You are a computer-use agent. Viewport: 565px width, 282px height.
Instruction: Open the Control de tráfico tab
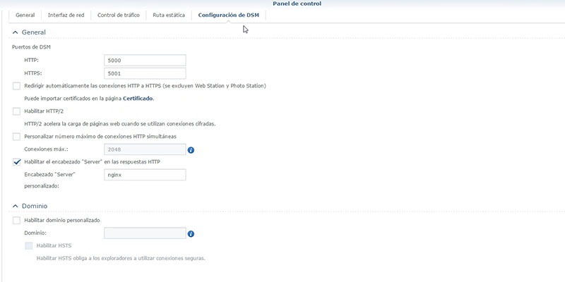pyautogui.click(x=118, y=15)
